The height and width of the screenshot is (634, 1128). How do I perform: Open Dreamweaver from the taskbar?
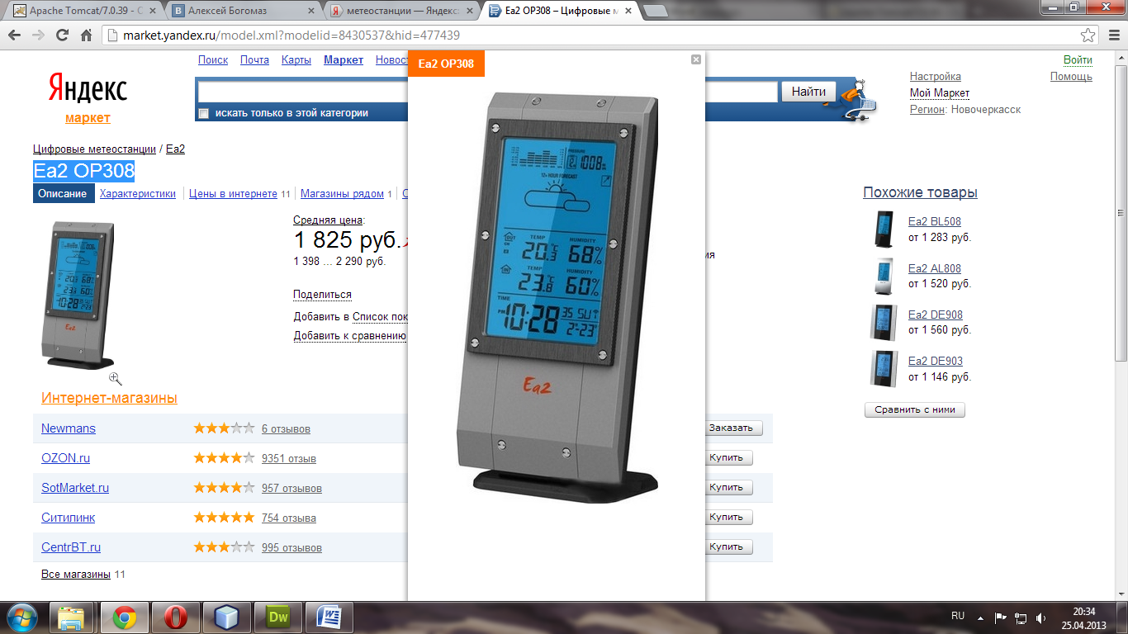point(277,617)
